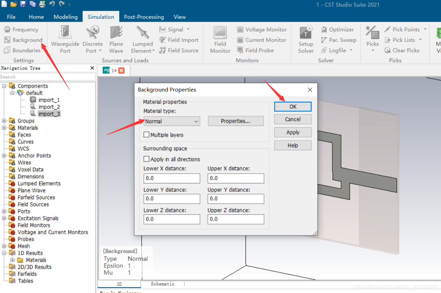The width and height of the screenshot is (441, 293).
Task: Launch the Optimizer
Action: pyautogui.click(x=337, y=30)
